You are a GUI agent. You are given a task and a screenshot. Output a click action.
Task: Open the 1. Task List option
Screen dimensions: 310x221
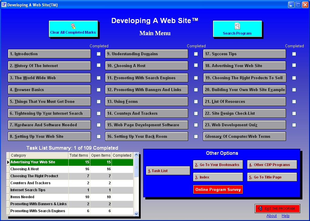point(168,171)
